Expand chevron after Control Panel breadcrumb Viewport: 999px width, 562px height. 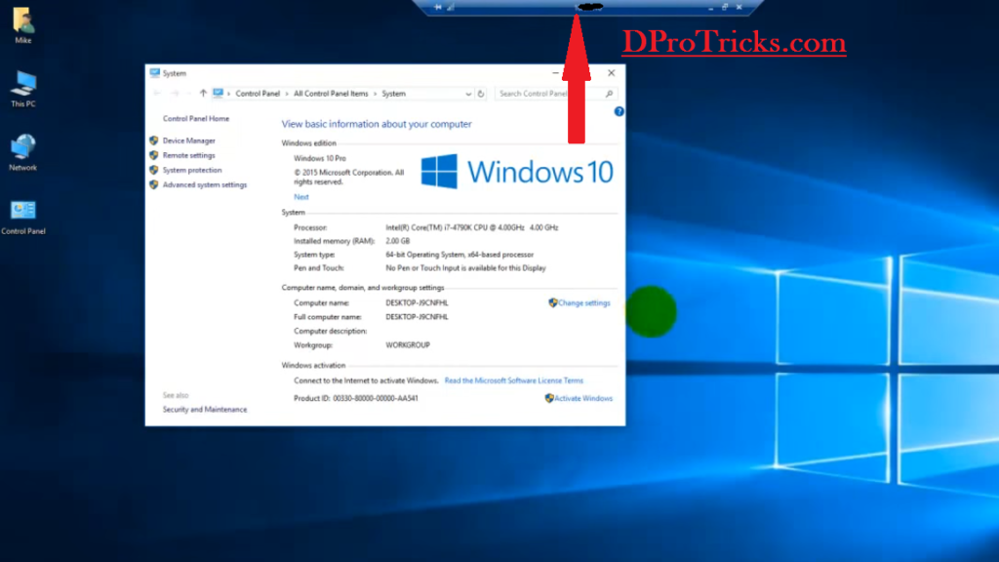pyautogui.click(x=287, y=94)
